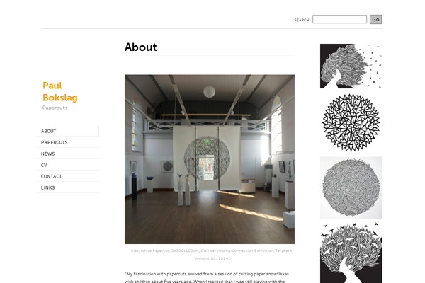Open the tree-with-birds papercut thumbnail
This screenshot has height=283, width=425.
(x=351, y=253)
